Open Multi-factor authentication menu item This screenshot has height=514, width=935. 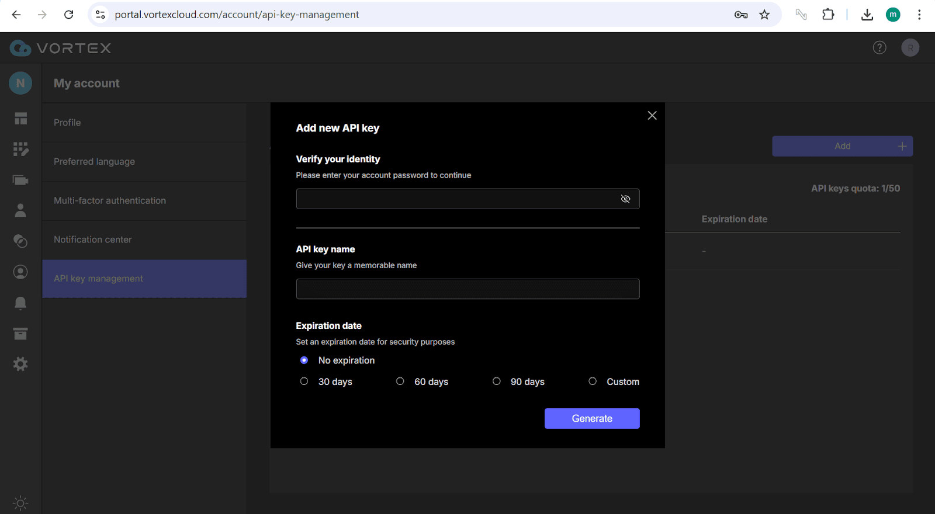(x=110, y=200)
